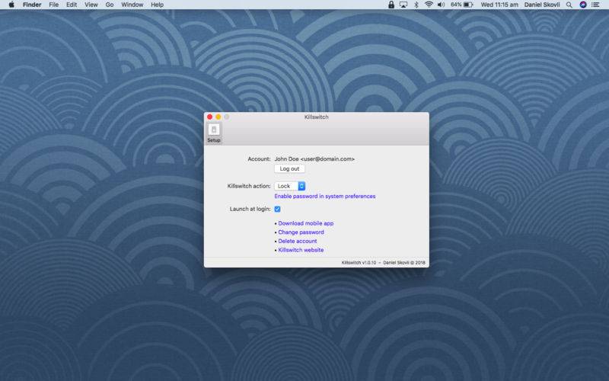Open the Notification Center icon

click(595, 5)
